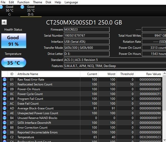Click status orb for Raw Read Error Rate
The height and width of the screenshot is (142, 166).
pos(5,80)
